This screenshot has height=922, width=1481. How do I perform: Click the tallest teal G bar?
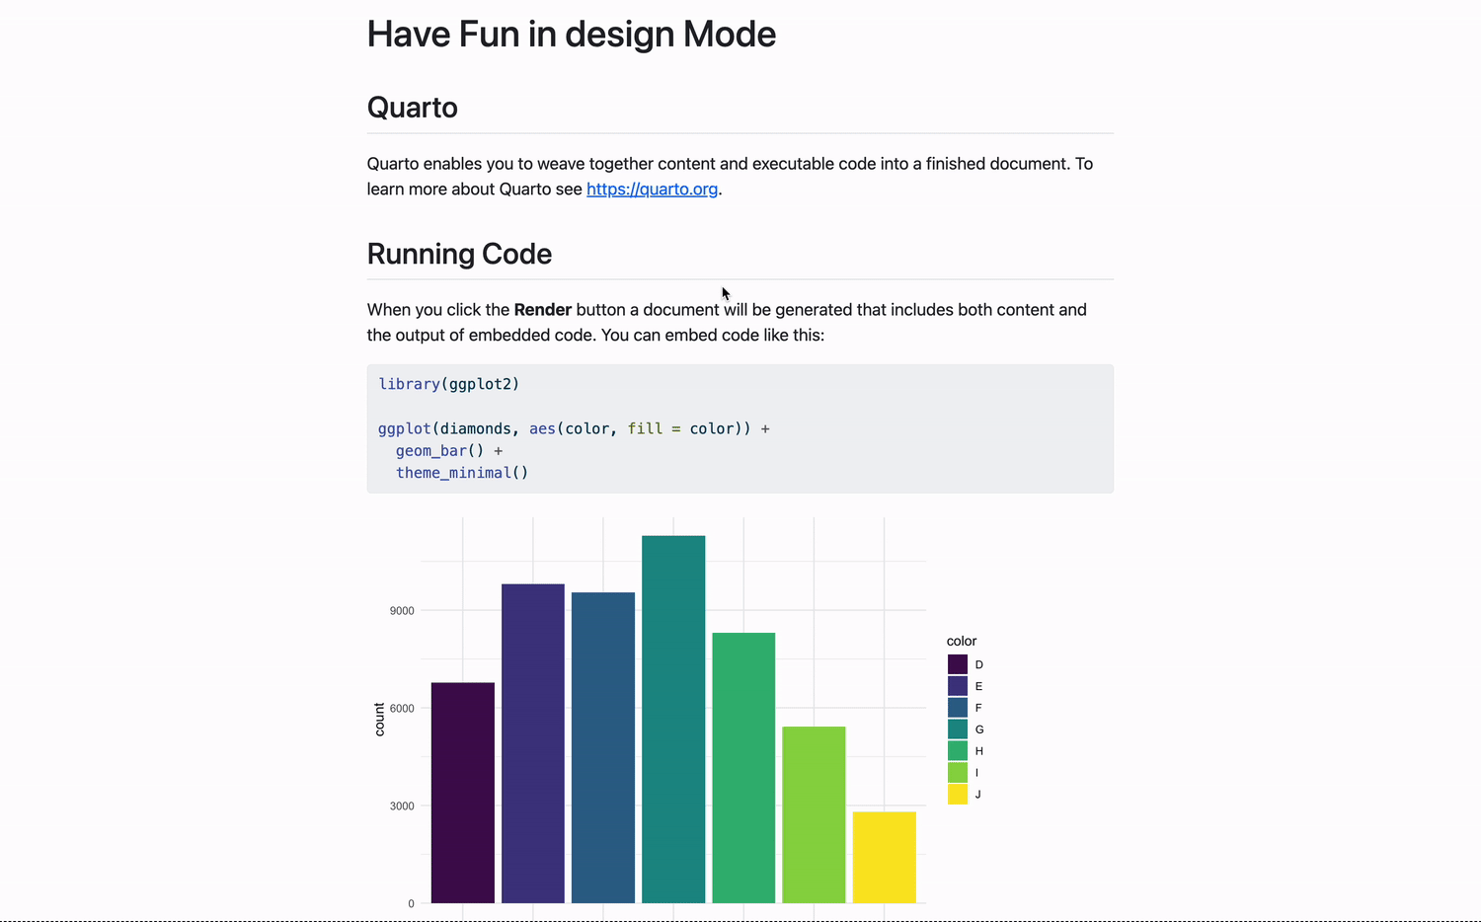(673, 720)
